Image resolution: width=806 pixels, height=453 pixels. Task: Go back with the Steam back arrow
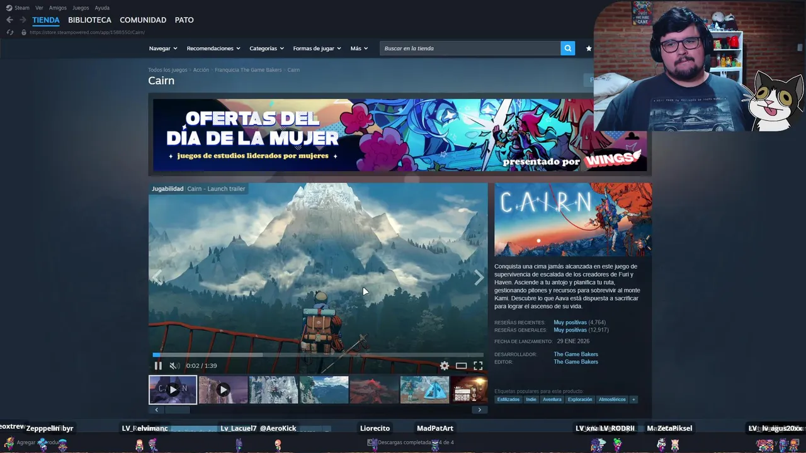click(9, 20)
